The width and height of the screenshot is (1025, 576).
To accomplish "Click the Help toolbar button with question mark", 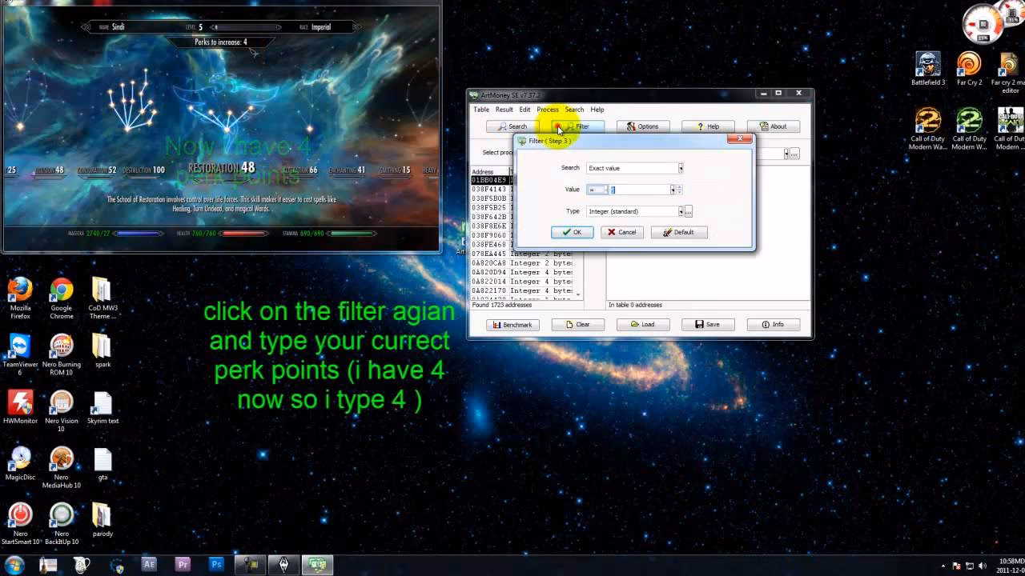I will pos(708,126).
